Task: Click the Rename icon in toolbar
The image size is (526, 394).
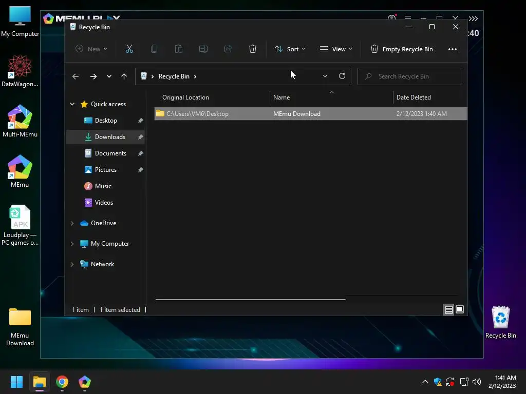Action: click(x=203, y=49)
